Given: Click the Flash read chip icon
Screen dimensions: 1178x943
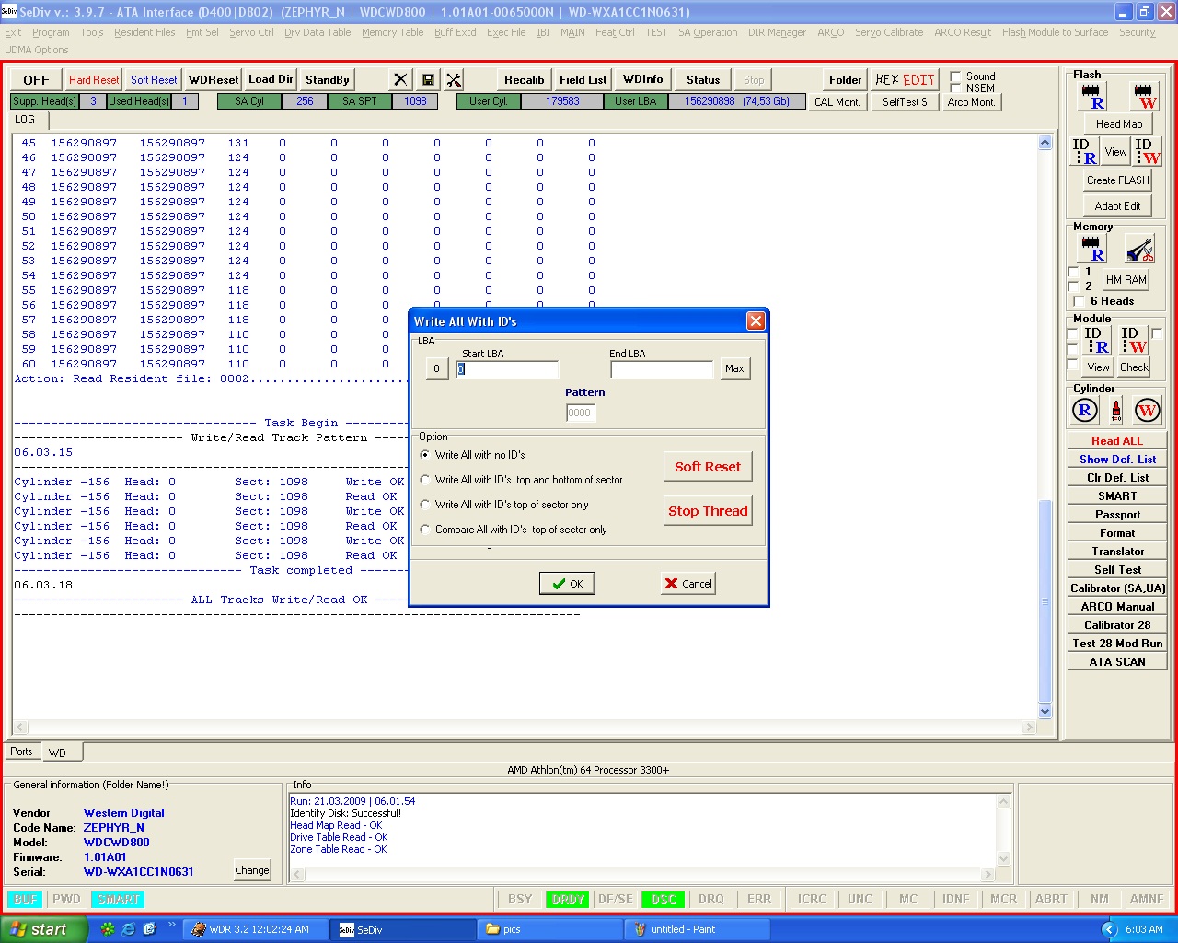Looking at the screenshot, I should (1092, 97).
